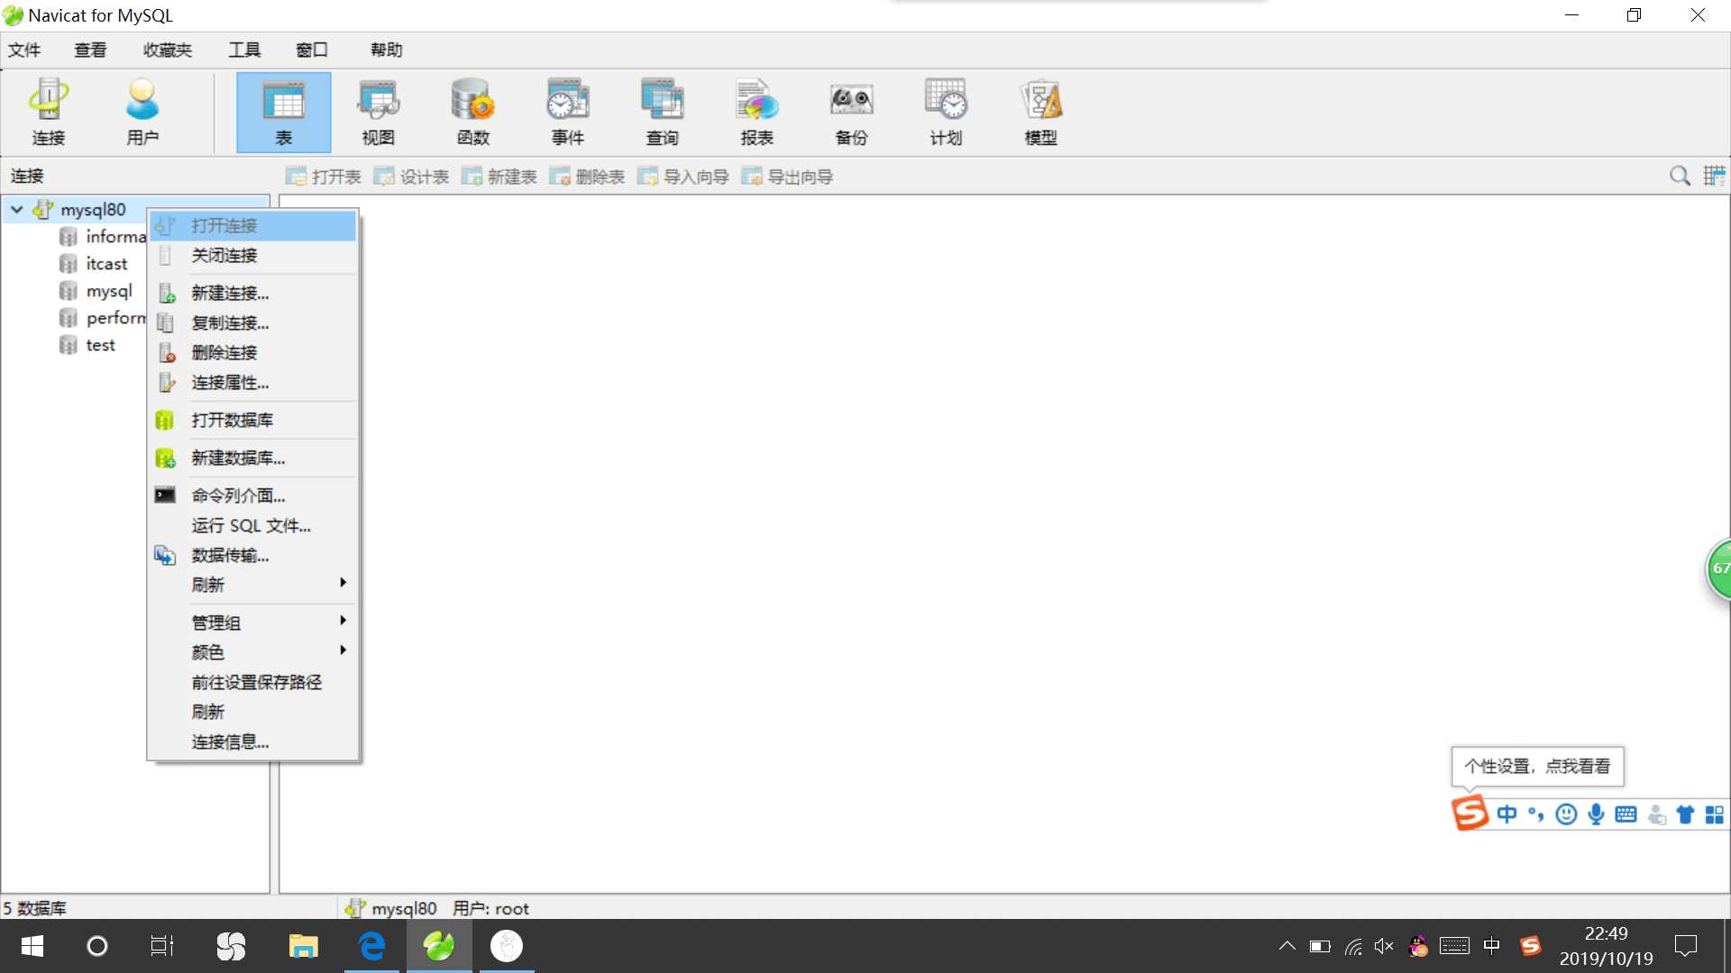Choose 关闭连接 from context menu

(253, 256)
